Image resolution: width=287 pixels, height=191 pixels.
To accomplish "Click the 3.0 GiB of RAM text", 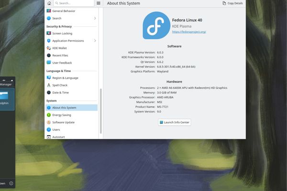I will point(167,93).
